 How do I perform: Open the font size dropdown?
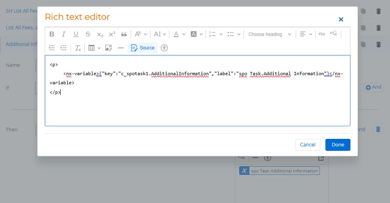click(160, 34)
